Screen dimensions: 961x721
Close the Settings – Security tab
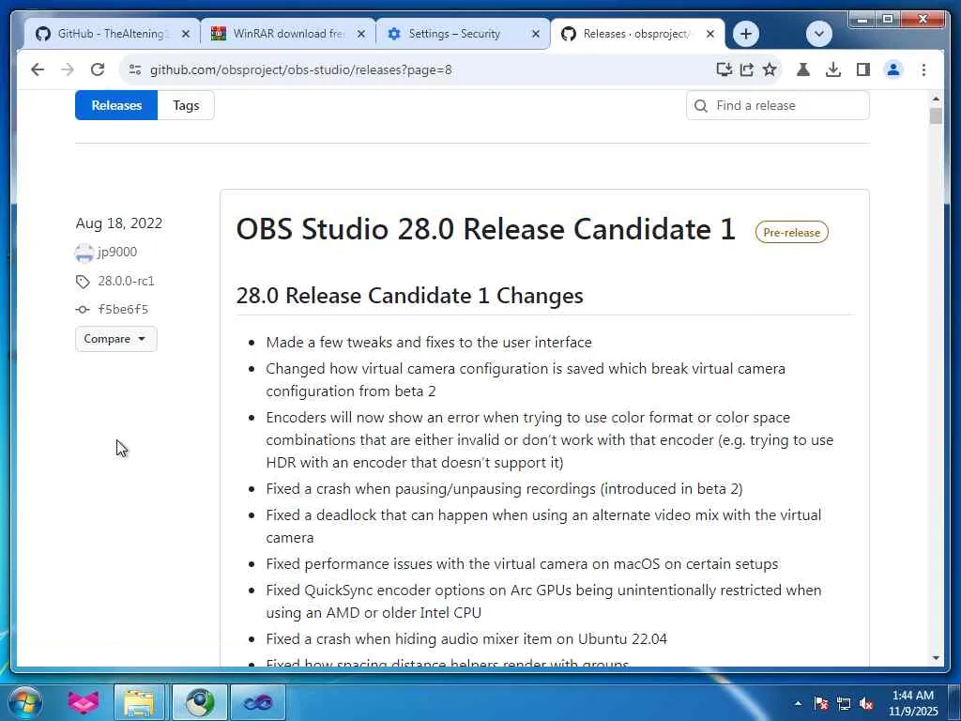click(536, 34)
